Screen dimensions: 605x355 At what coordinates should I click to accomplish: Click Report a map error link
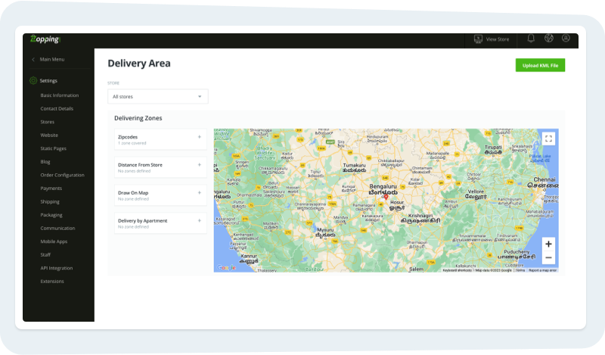pyautogui.click(x=542, y=270)
